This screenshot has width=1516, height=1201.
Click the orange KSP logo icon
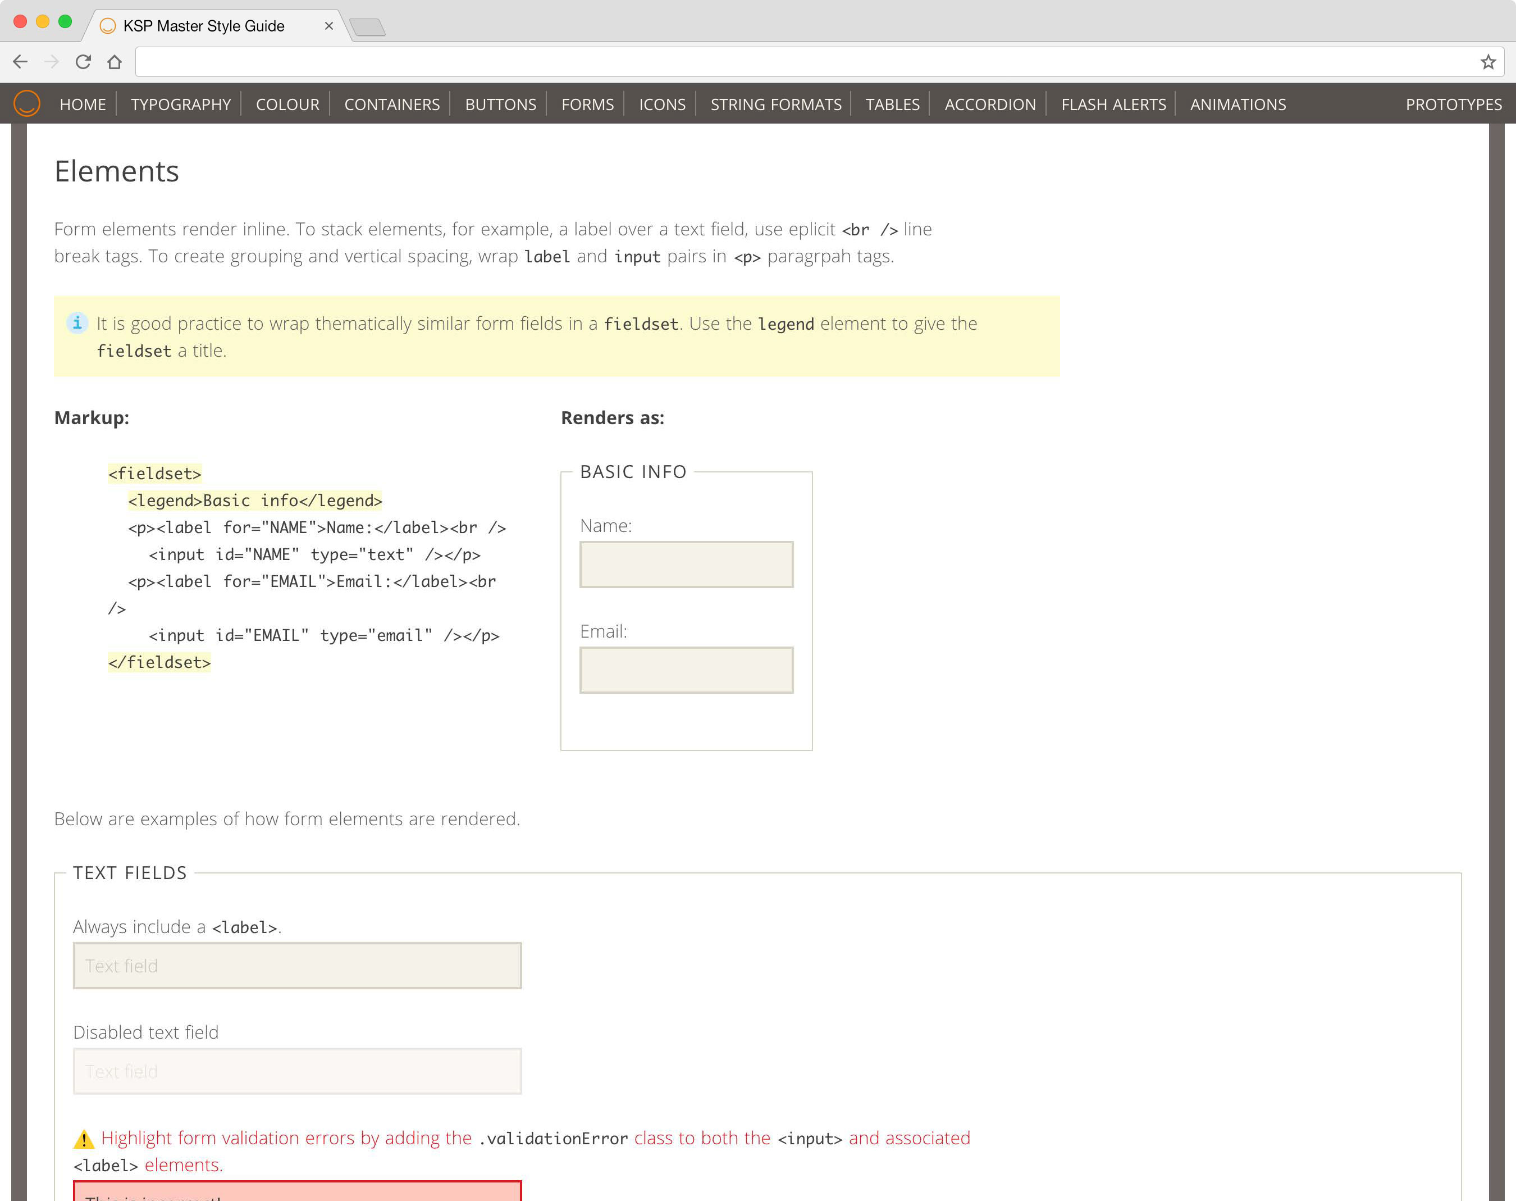click(27, 103)
